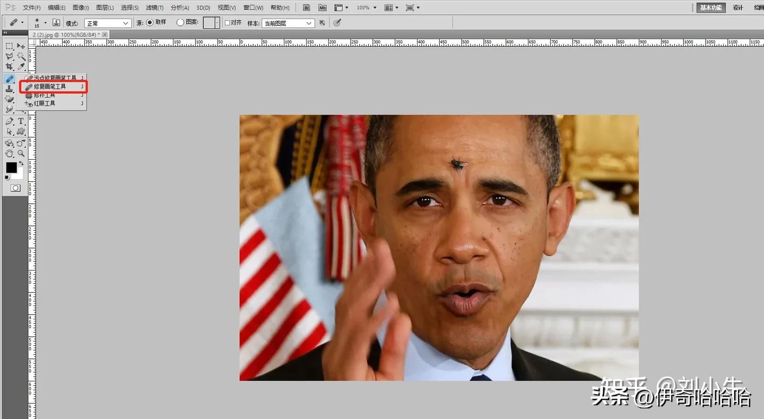Click the foreground color swatch

[12, 168]
